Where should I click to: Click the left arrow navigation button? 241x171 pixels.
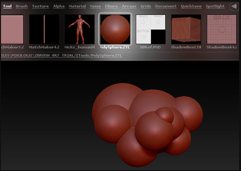pos(234,7)
